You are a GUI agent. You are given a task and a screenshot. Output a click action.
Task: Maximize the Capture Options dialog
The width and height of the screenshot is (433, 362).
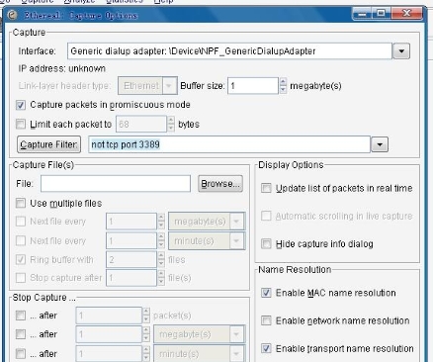pos(382,14)
